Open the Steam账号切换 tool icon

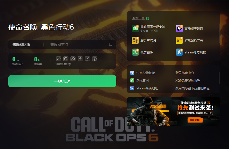[179, 52]
